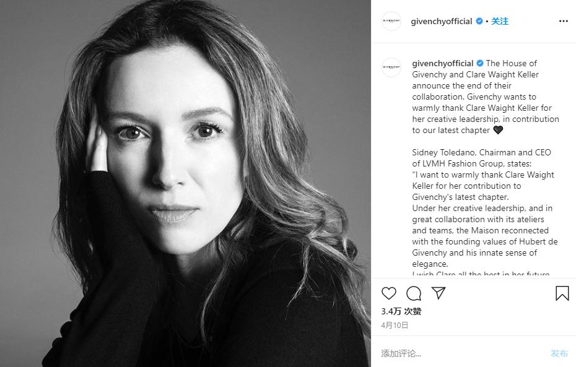Follow givenchyofficial with the 关注 button
This screenshot has width=576, height=367.
coord(500,21)
